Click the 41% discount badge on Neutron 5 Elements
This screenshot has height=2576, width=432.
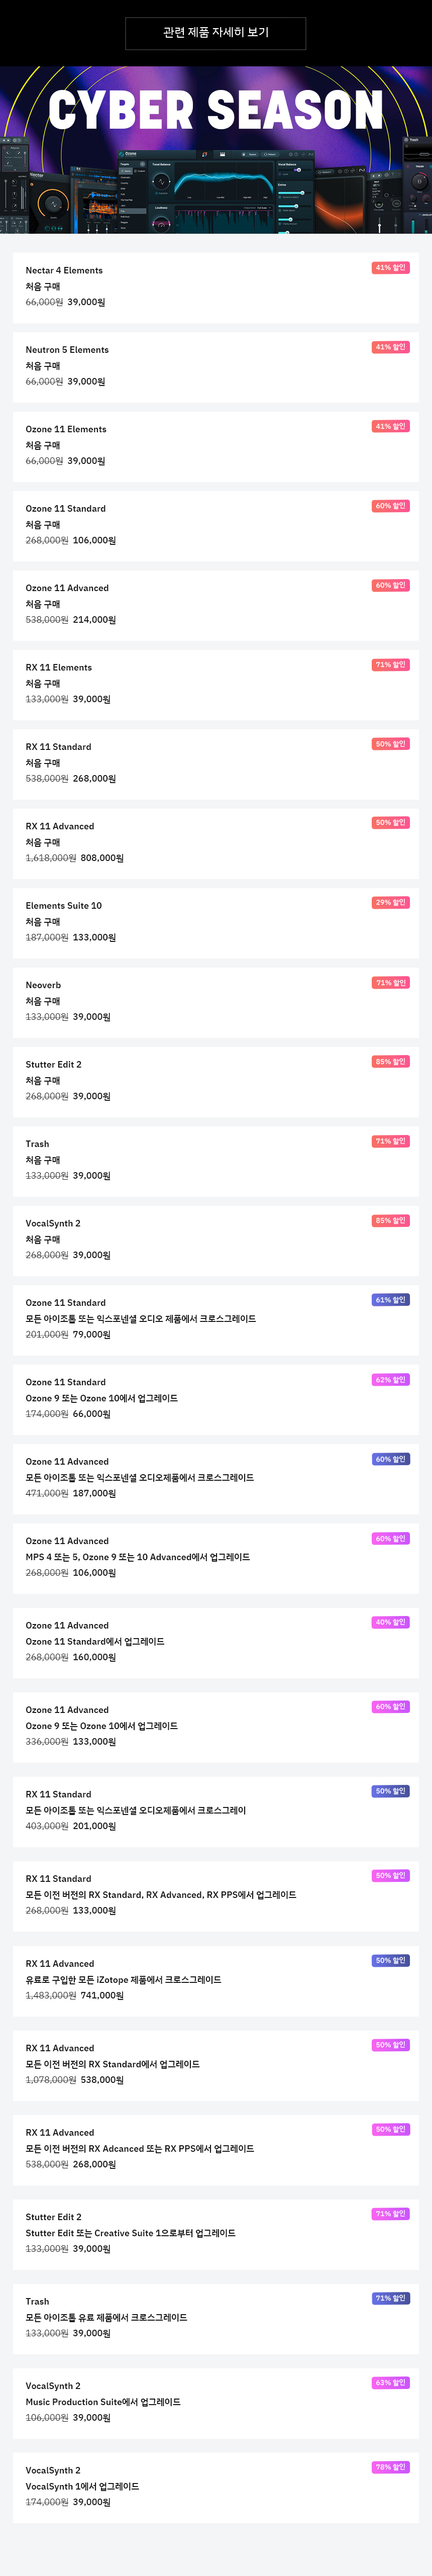[390, 347]
